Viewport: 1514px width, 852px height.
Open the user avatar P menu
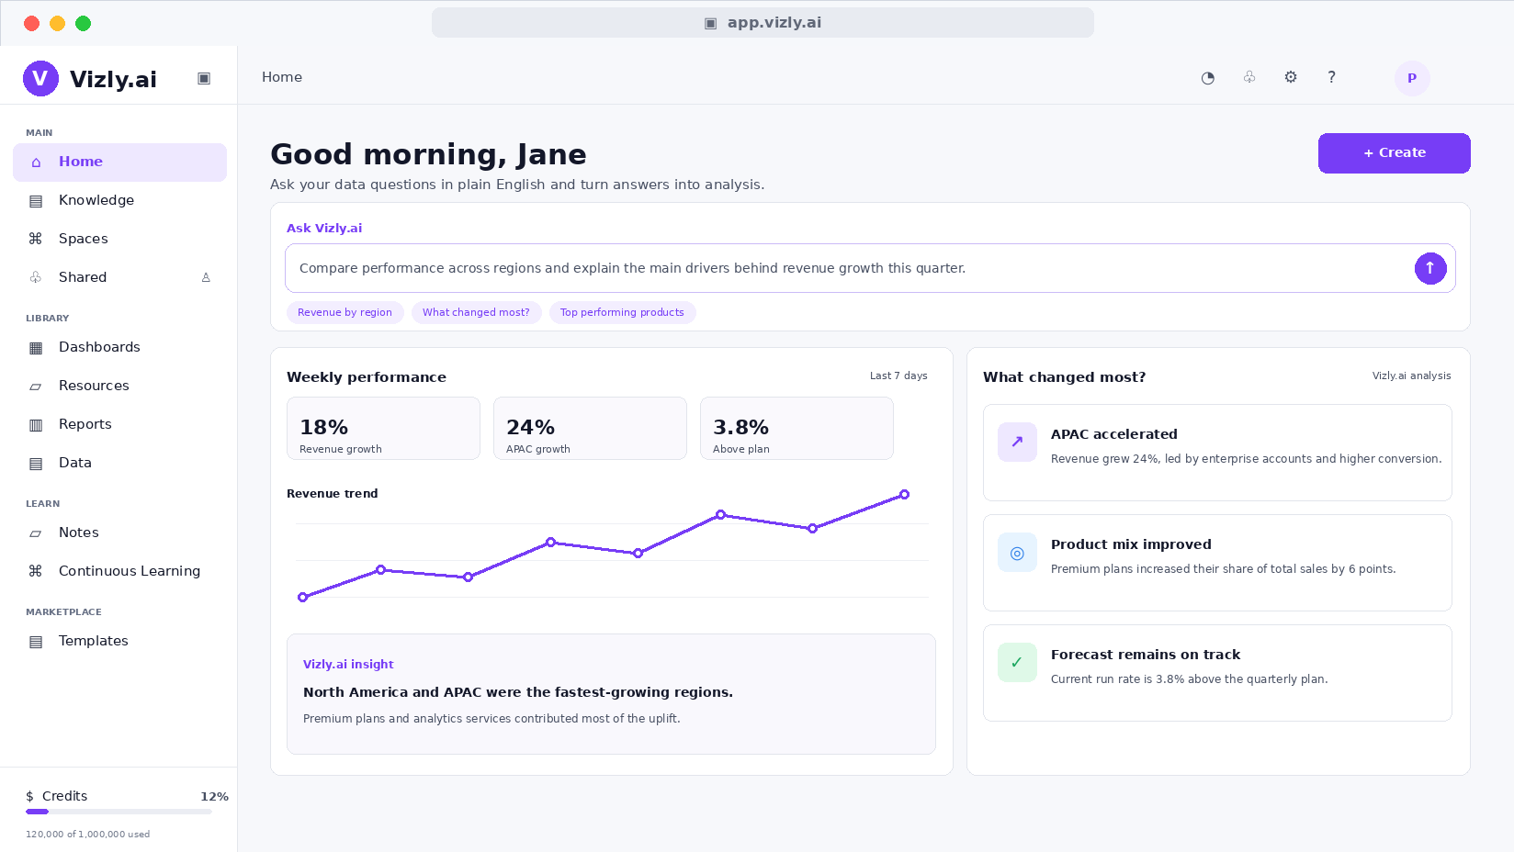[x=1412, y=78]
